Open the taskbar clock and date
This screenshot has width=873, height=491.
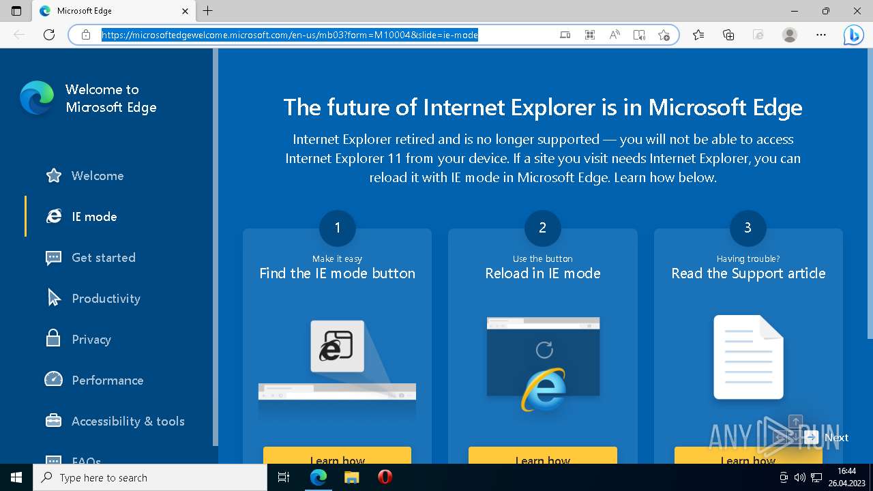tap(846, 477)
